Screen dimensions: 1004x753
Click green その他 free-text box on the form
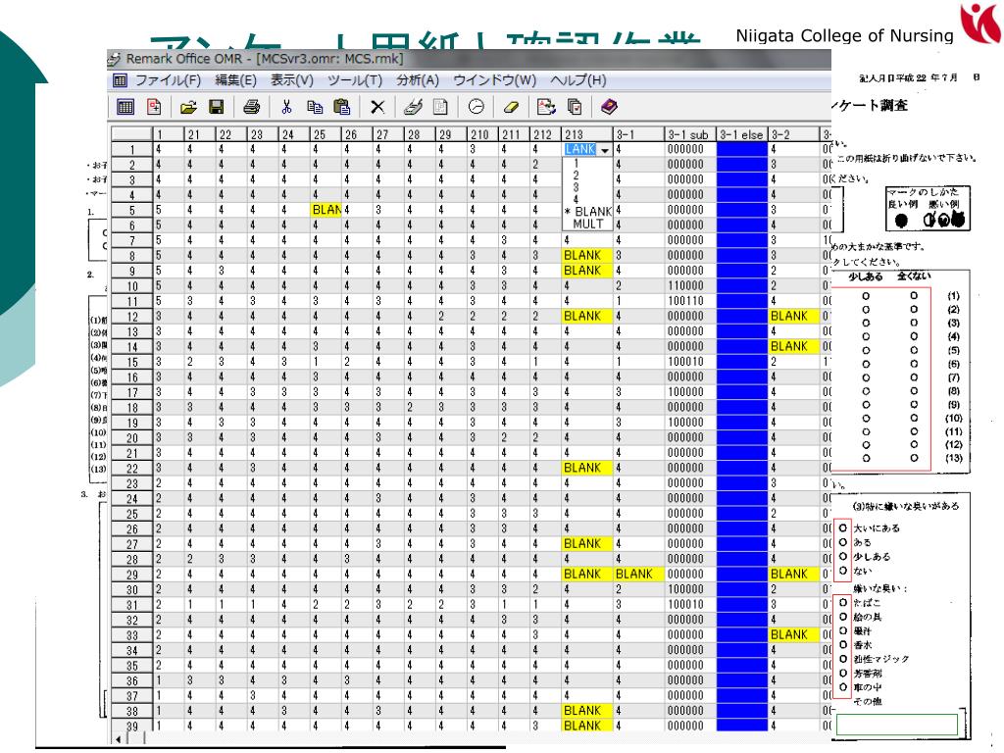[x=896, y=725]
